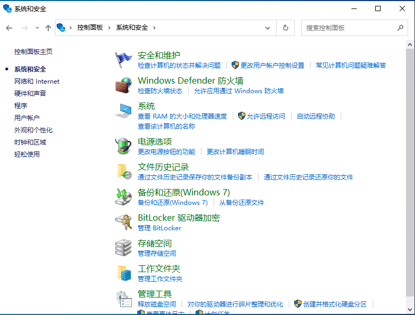Screen dimensions: 415x315
Task: Select 网络和 Internet in the sidebar
Action: pos(37,82)
